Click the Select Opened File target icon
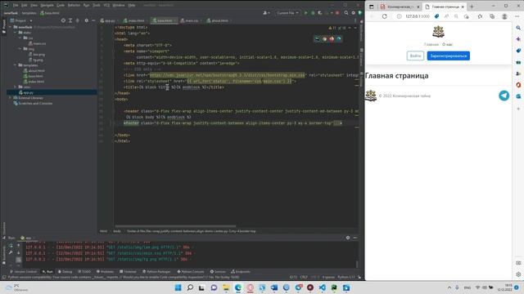Image resolution: width=524 pixels, height=294 pixels. point(63,20)
